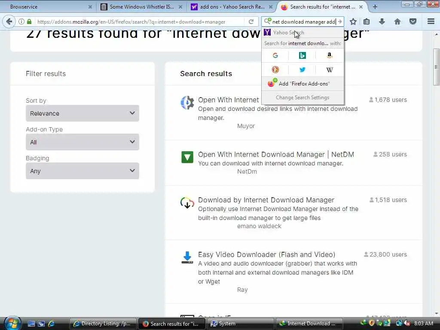Click the page vertical scrollbar thumb
The height and width of the screenshot is (330, 440).
click(x=436, y=67)
